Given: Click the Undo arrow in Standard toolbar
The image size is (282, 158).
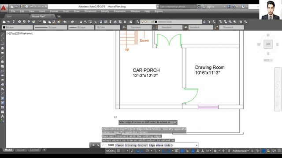Looking at the screenshot, I should [x=65, y=22].
